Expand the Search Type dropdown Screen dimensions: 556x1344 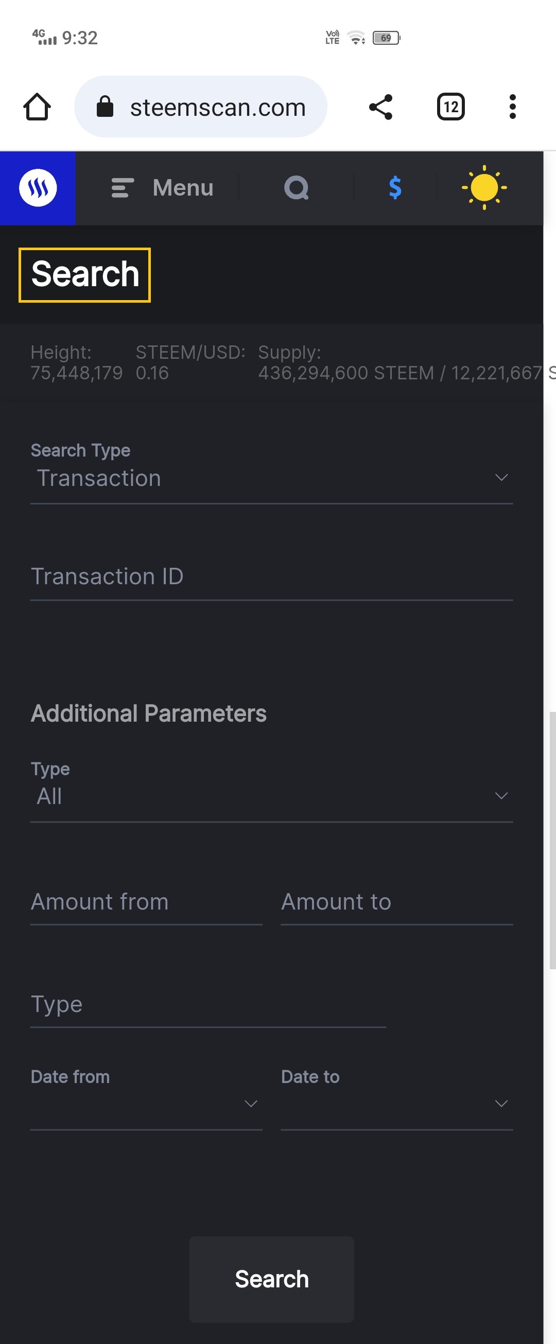pyautogui.click(x=271, y=478)
